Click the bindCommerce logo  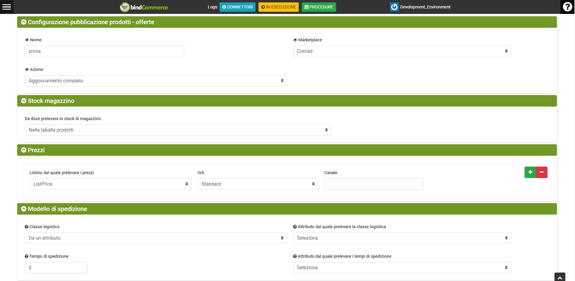click(144, 7)
